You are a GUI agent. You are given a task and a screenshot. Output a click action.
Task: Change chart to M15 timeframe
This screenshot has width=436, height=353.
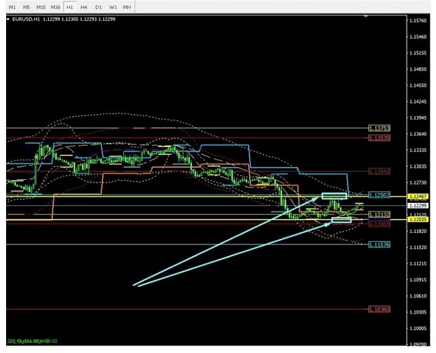click(41, 7)
